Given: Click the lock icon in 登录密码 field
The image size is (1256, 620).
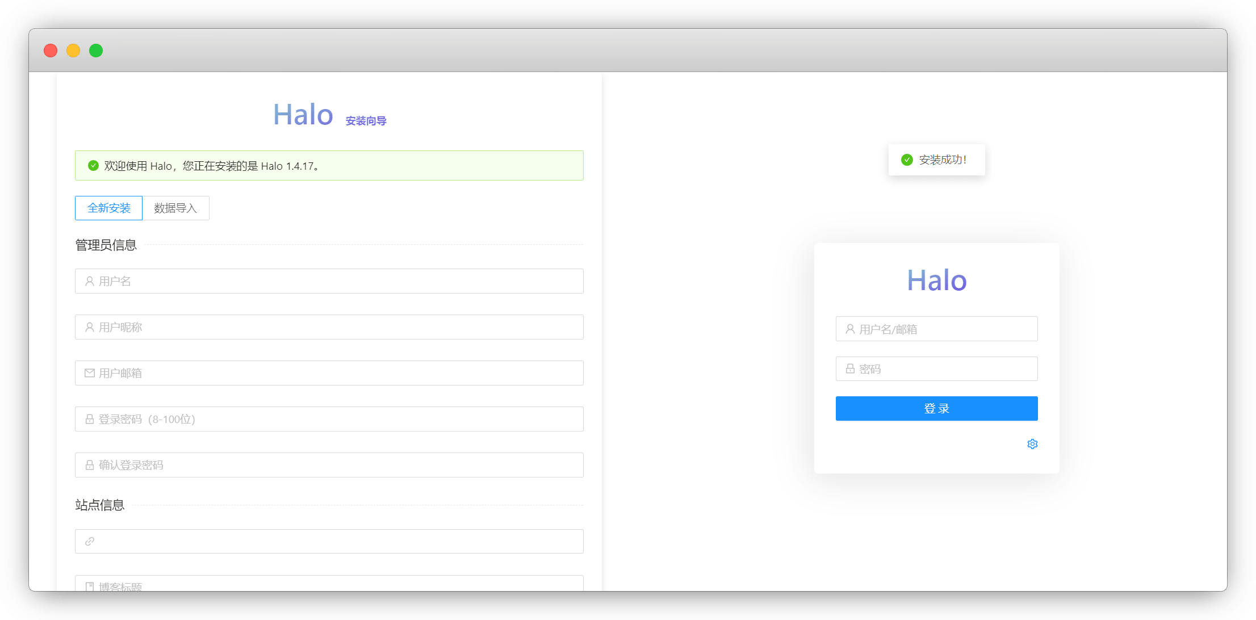Looking at the screenshot, I should (x=90, y=419).
